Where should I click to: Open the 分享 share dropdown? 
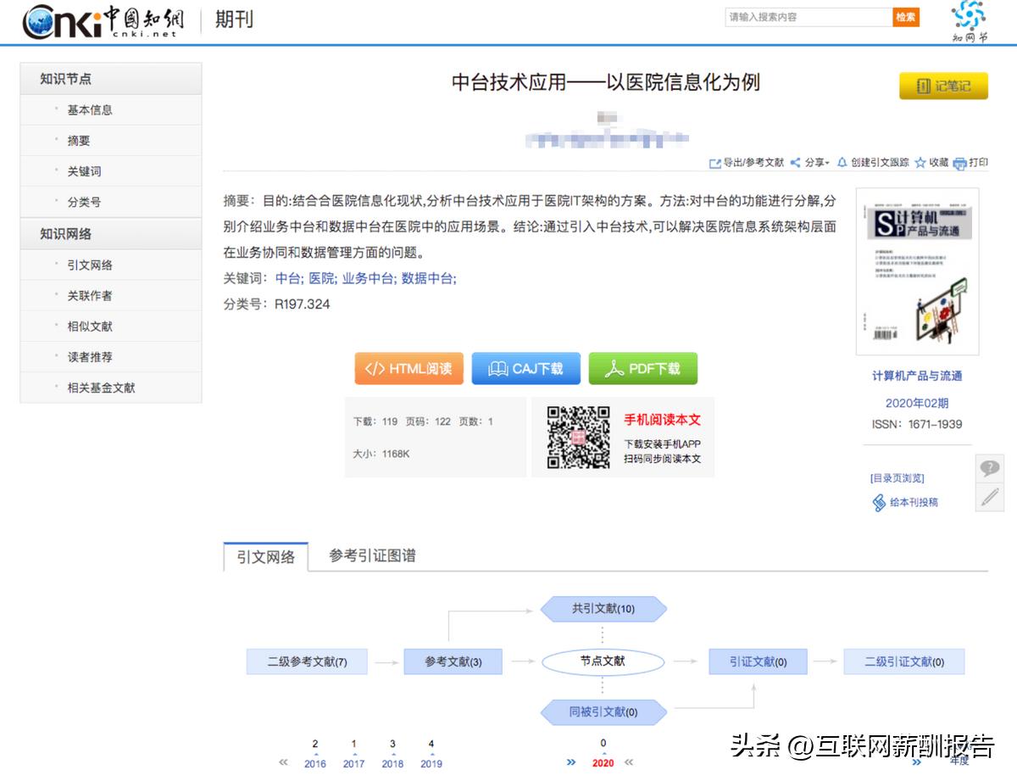coord(816,162)
